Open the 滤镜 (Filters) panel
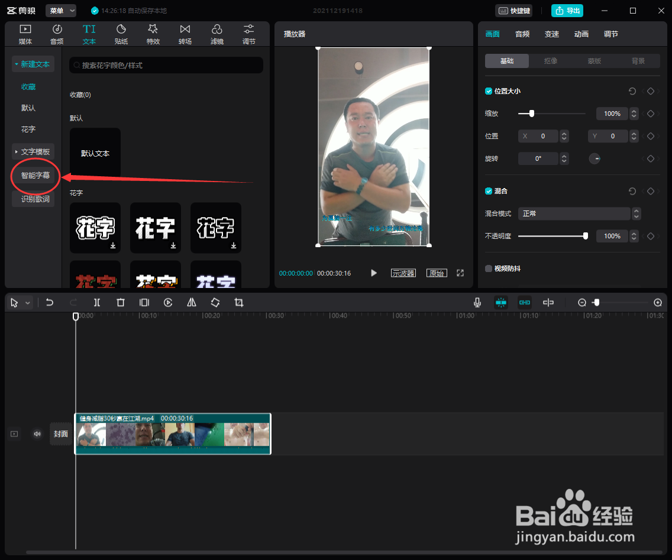The image size is (672, 560). 217,34
